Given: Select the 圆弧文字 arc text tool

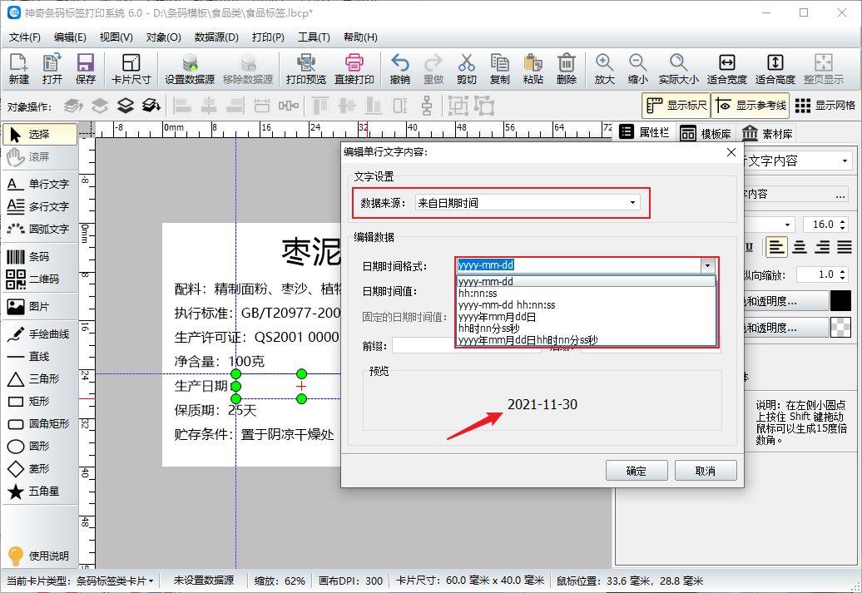Looking at the screenshot, I should coord(39,229).
